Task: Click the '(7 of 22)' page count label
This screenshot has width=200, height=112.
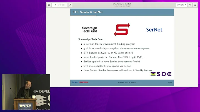Action: pos(61,5)
